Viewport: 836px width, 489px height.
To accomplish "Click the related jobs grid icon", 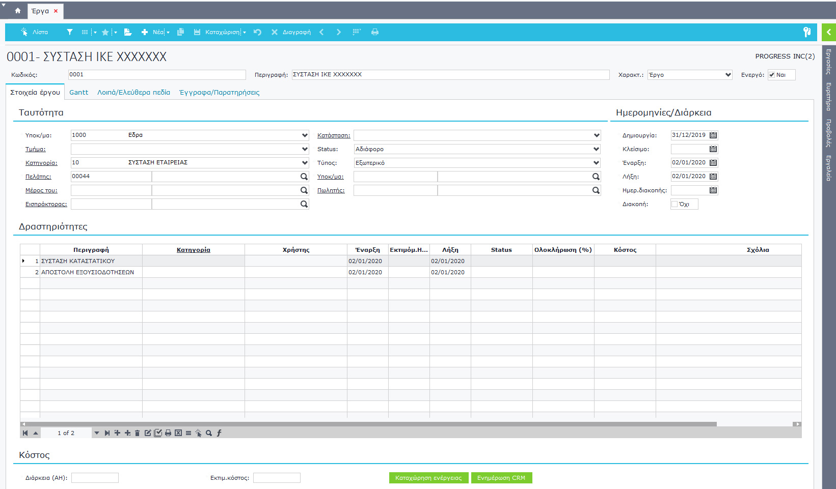I will tap(357, 32).
